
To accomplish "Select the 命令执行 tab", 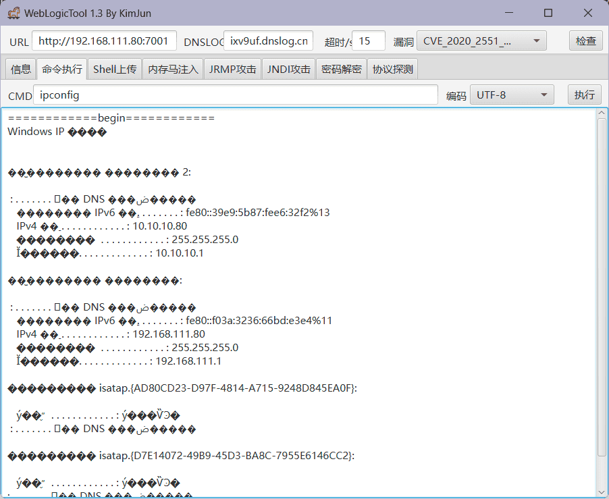I will [62, 69].
